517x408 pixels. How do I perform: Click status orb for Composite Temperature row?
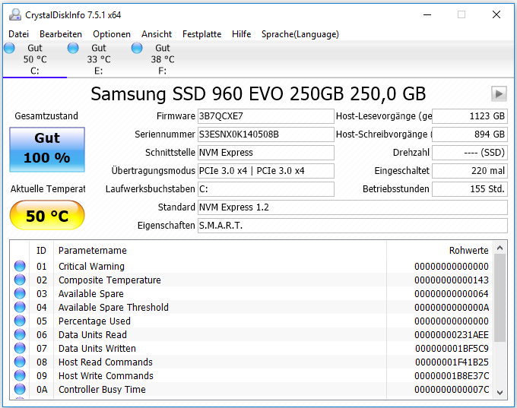(x=20, y=280)
